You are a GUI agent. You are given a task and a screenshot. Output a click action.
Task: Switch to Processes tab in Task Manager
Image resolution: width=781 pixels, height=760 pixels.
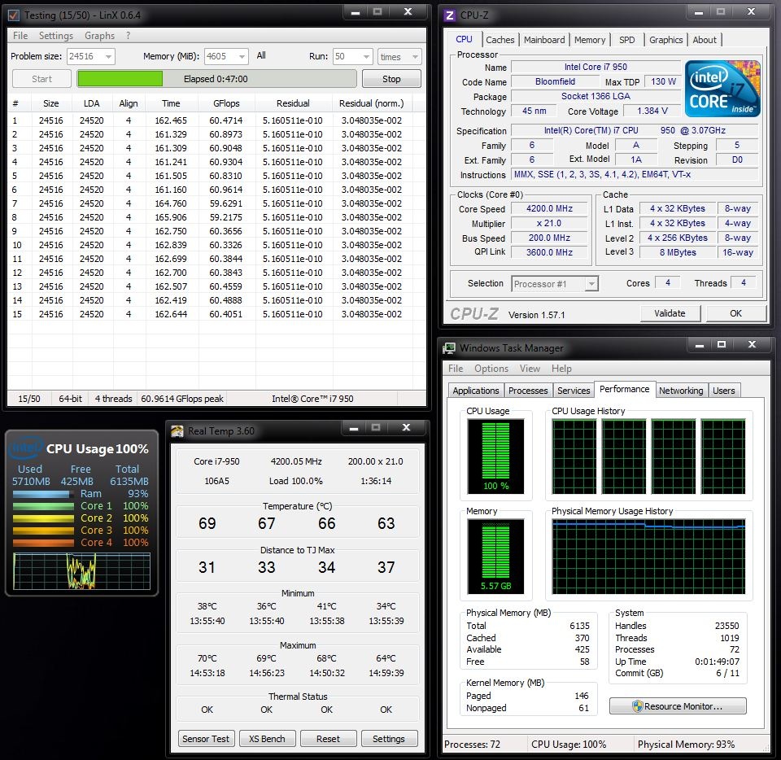coord(528,391)
